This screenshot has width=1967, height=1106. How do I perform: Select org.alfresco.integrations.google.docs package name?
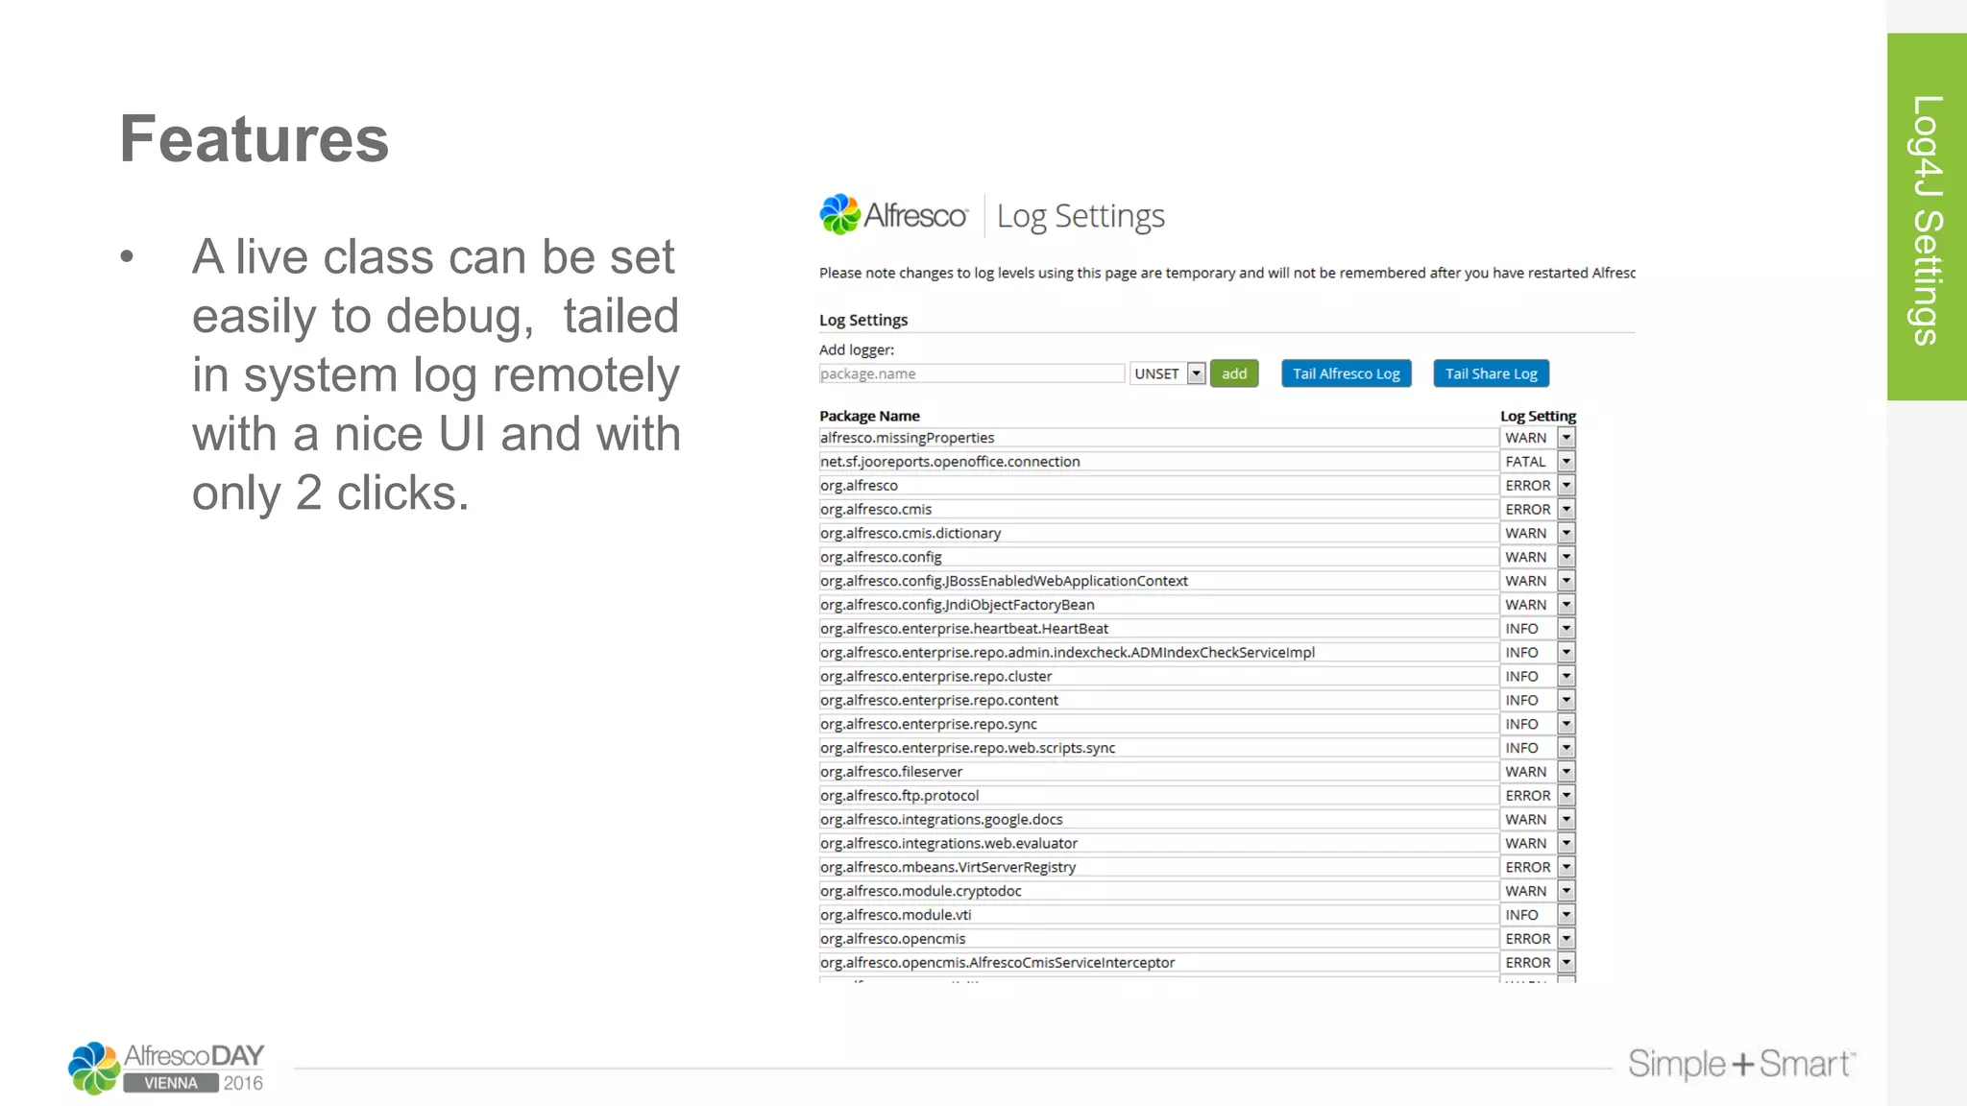(1158, 820)
